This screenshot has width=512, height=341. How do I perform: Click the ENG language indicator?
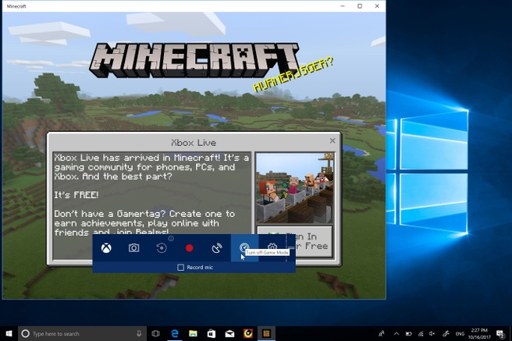pyautogui.click(x=460, y=333)
